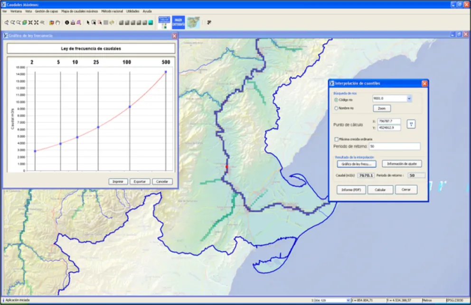Click the chart data point at return period 2
Viewport: 471px width, 305px height.
click(35, 151)
